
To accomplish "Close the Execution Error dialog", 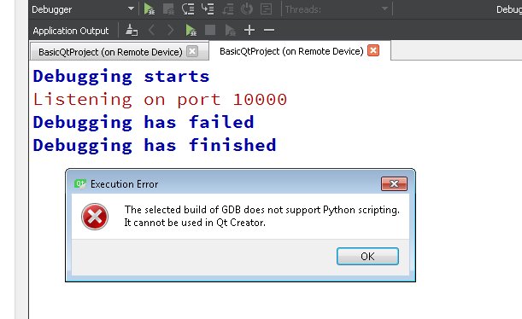I will click(394, 183).
